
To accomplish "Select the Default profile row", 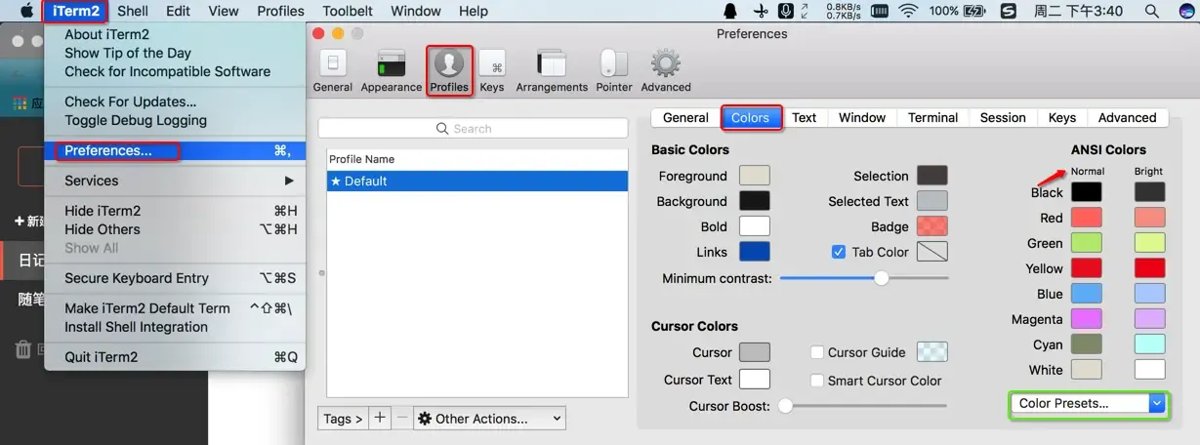I will click(477, 181).
